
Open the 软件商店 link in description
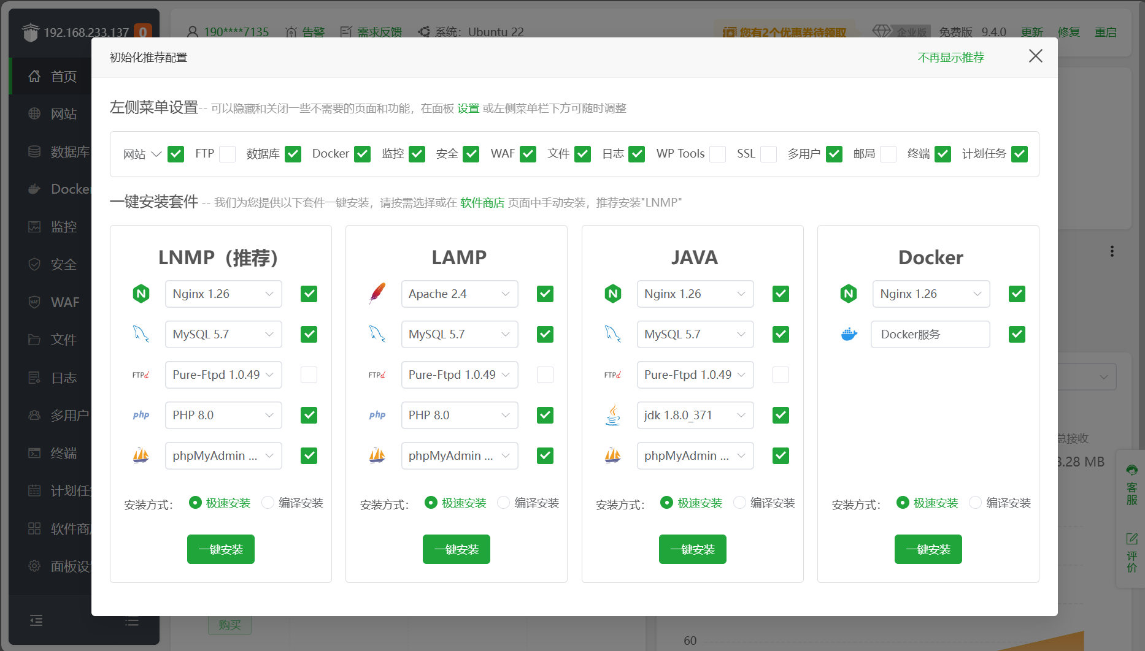pyautogui.click(x=482, y=203)
